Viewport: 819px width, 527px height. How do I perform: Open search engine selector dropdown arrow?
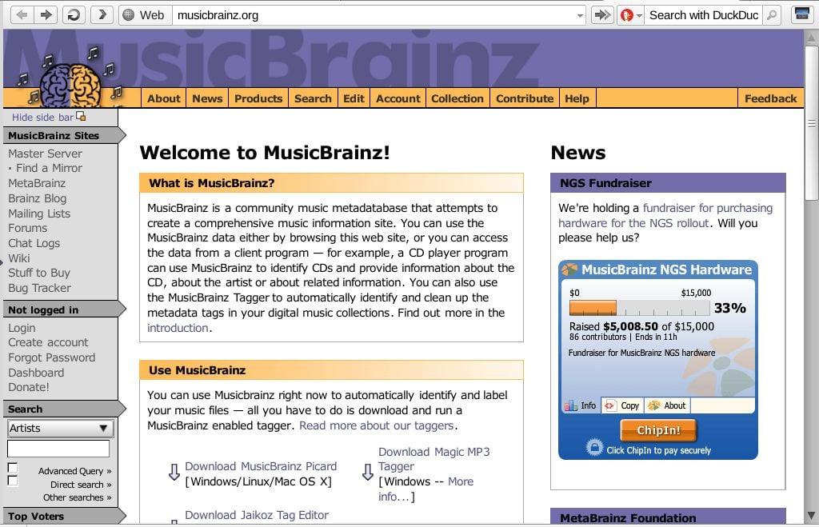coord(639,16)
